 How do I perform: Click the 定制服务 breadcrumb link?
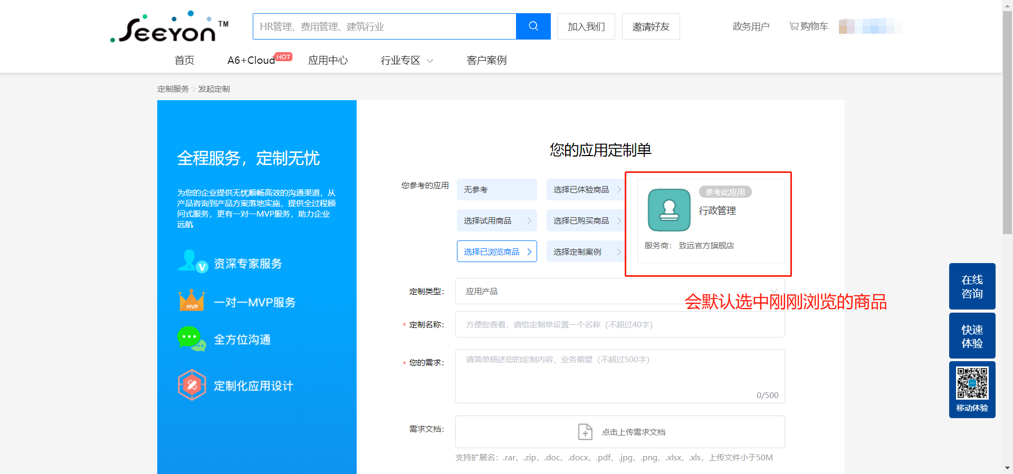(x=173, y=89)
